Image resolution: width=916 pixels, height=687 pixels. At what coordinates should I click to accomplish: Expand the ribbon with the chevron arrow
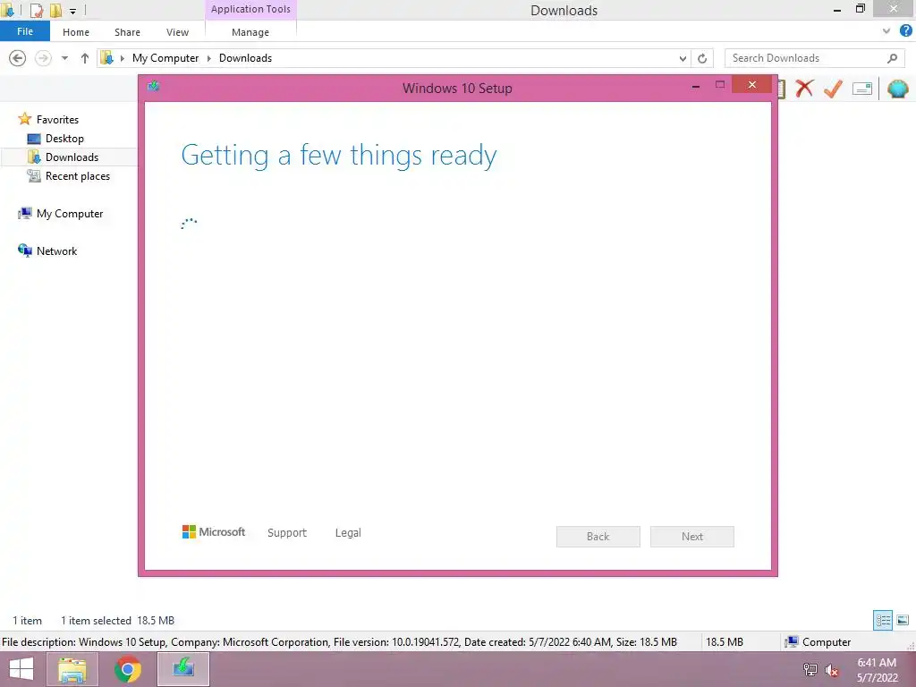coord(886,31)
